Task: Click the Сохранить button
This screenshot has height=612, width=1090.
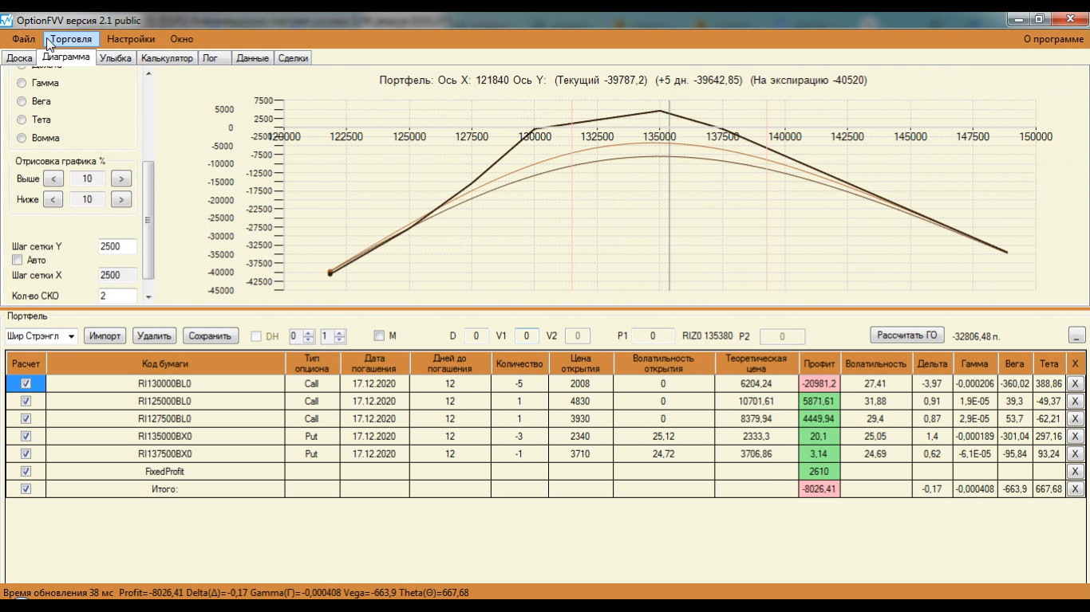Action: coord(211,336)
